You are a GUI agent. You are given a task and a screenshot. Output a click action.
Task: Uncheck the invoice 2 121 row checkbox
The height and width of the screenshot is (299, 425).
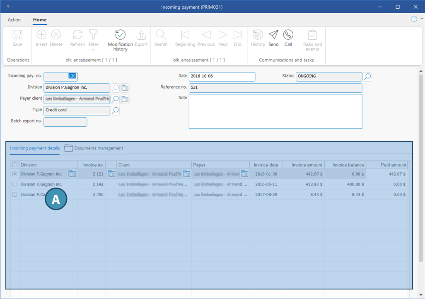(15, 174)
